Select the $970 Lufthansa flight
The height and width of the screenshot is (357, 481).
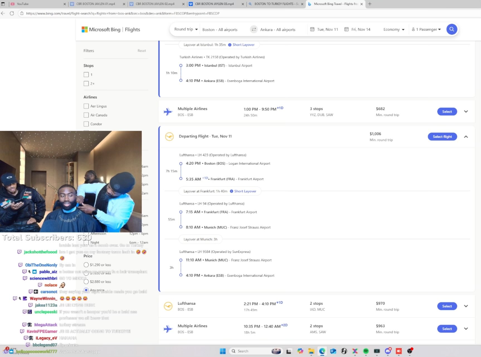coord(447,306)
